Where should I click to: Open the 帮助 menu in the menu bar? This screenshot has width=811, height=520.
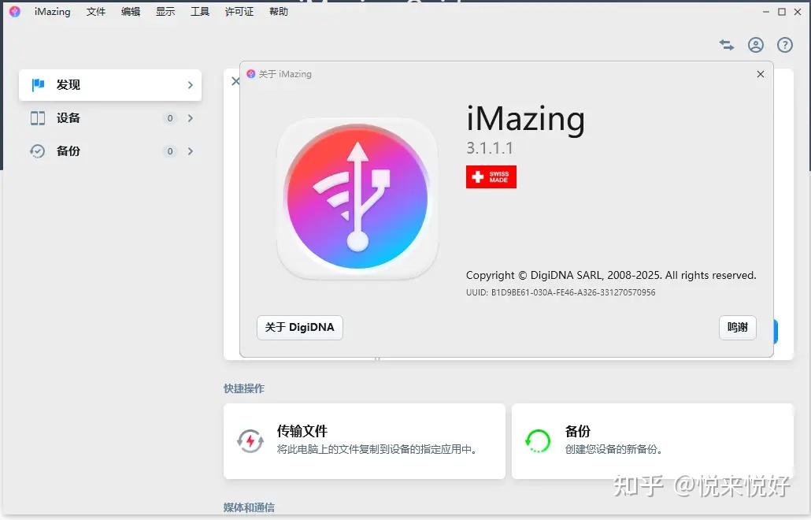[x=277, y=11]
